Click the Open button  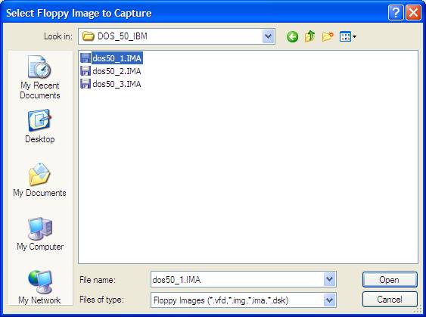390,279
